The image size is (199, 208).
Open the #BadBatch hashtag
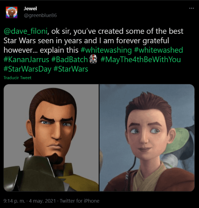tap(70, 60)
